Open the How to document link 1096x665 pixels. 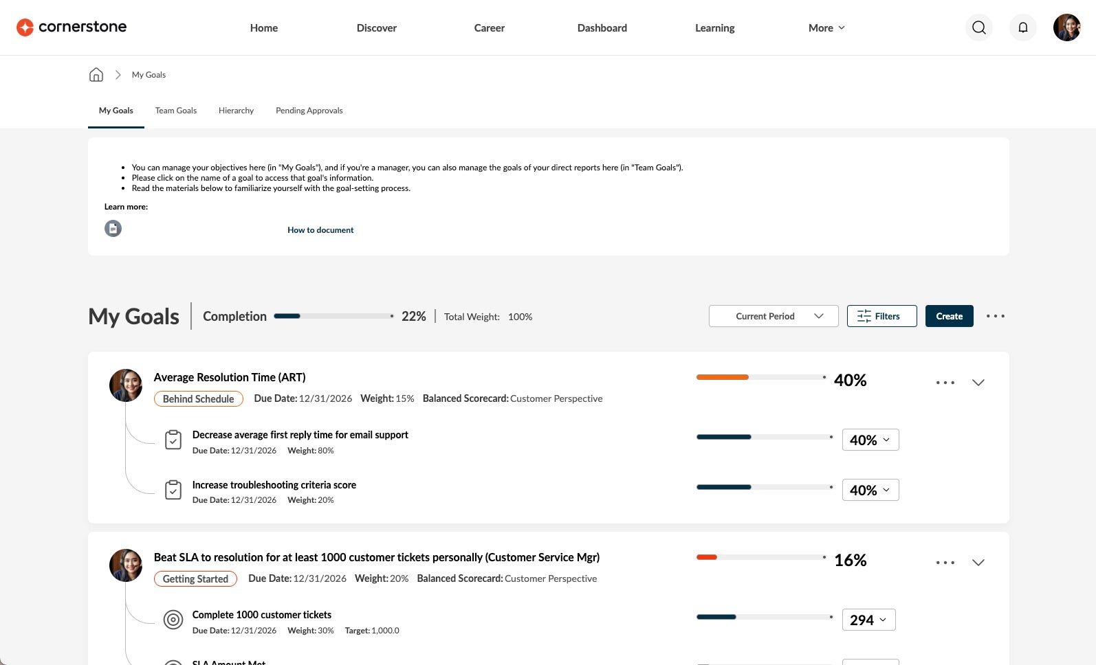coord(320,230)
